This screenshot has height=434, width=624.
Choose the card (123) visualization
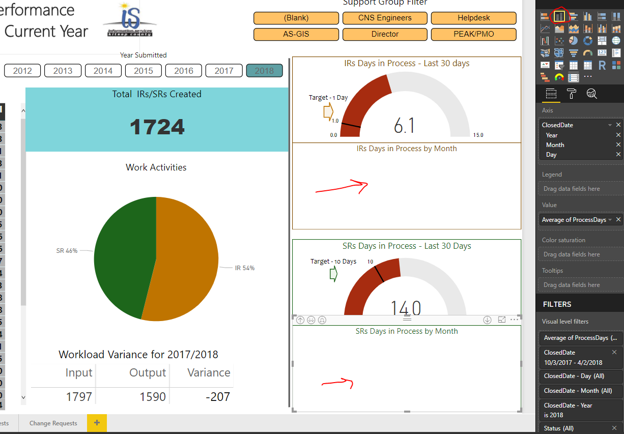click(x=602, y=53)
